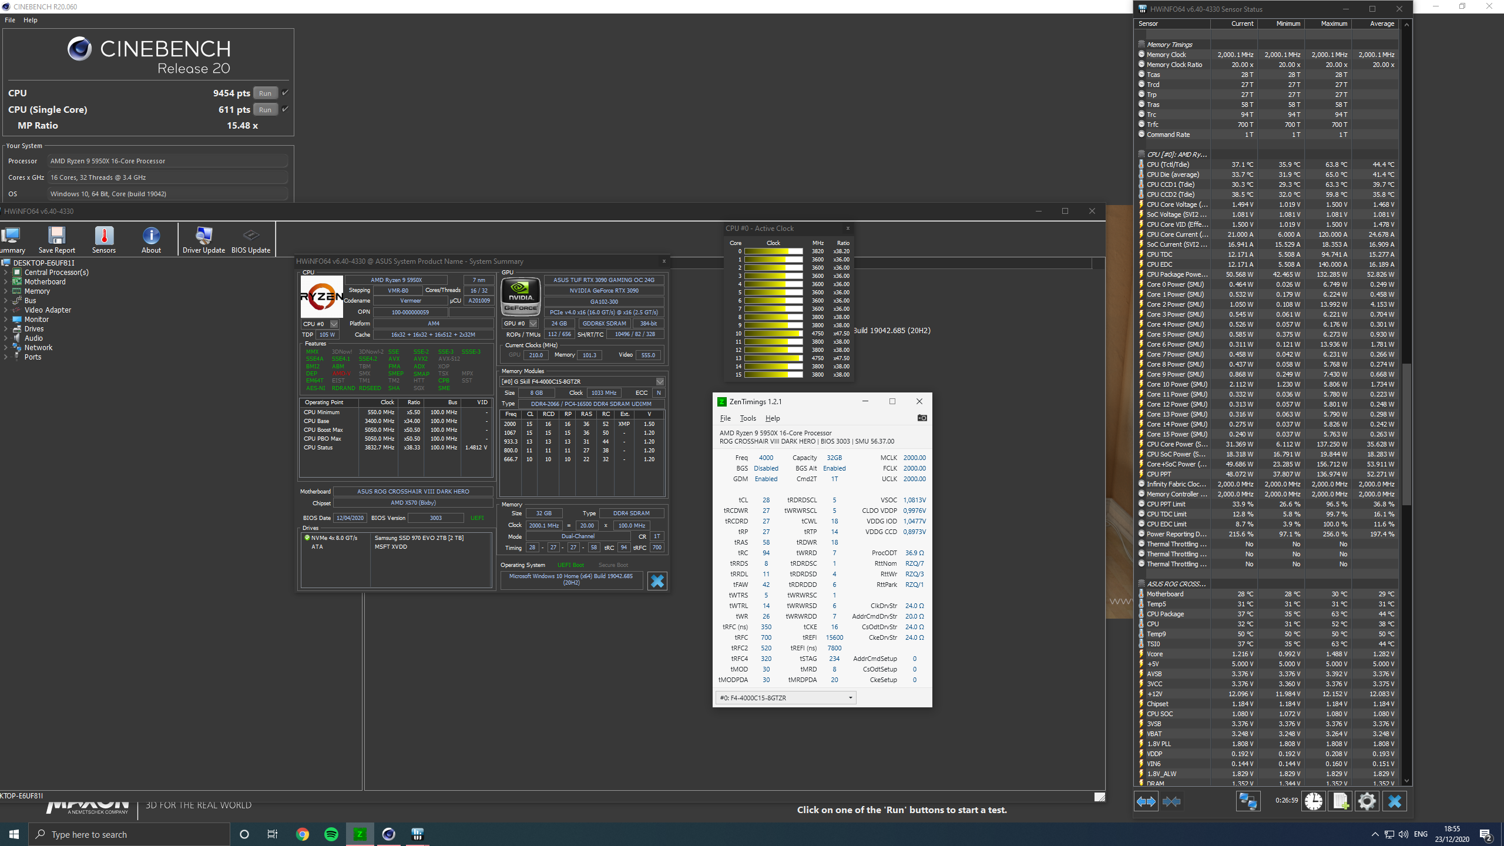
Task: Open the Tools menu in ZenTimings
Action: click(747, 418)
